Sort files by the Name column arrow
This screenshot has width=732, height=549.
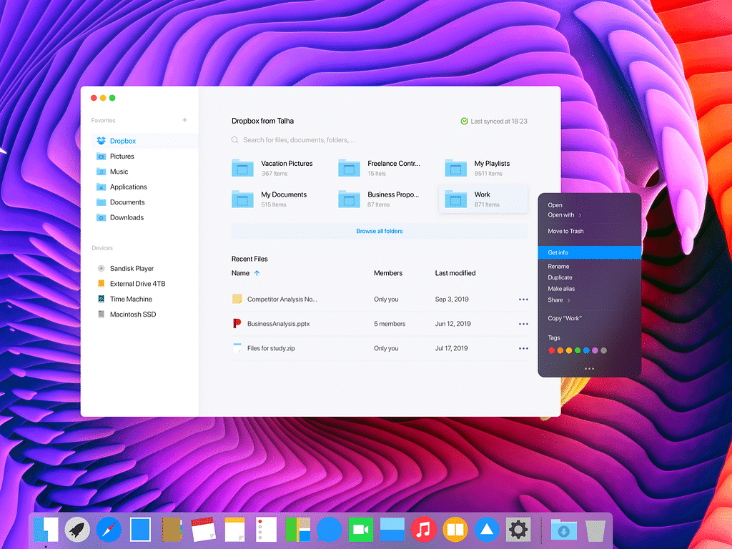257,273
